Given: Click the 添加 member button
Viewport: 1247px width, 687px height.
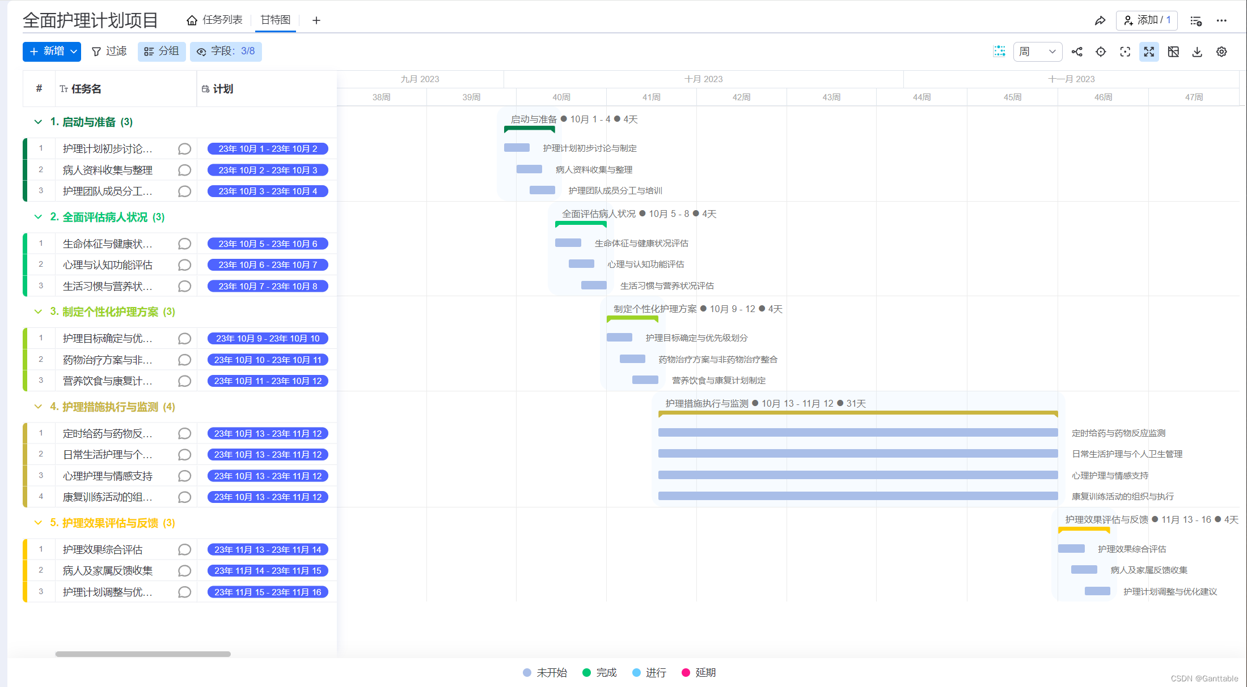Looking at the screenshot, I should [x=1147, y=20].
